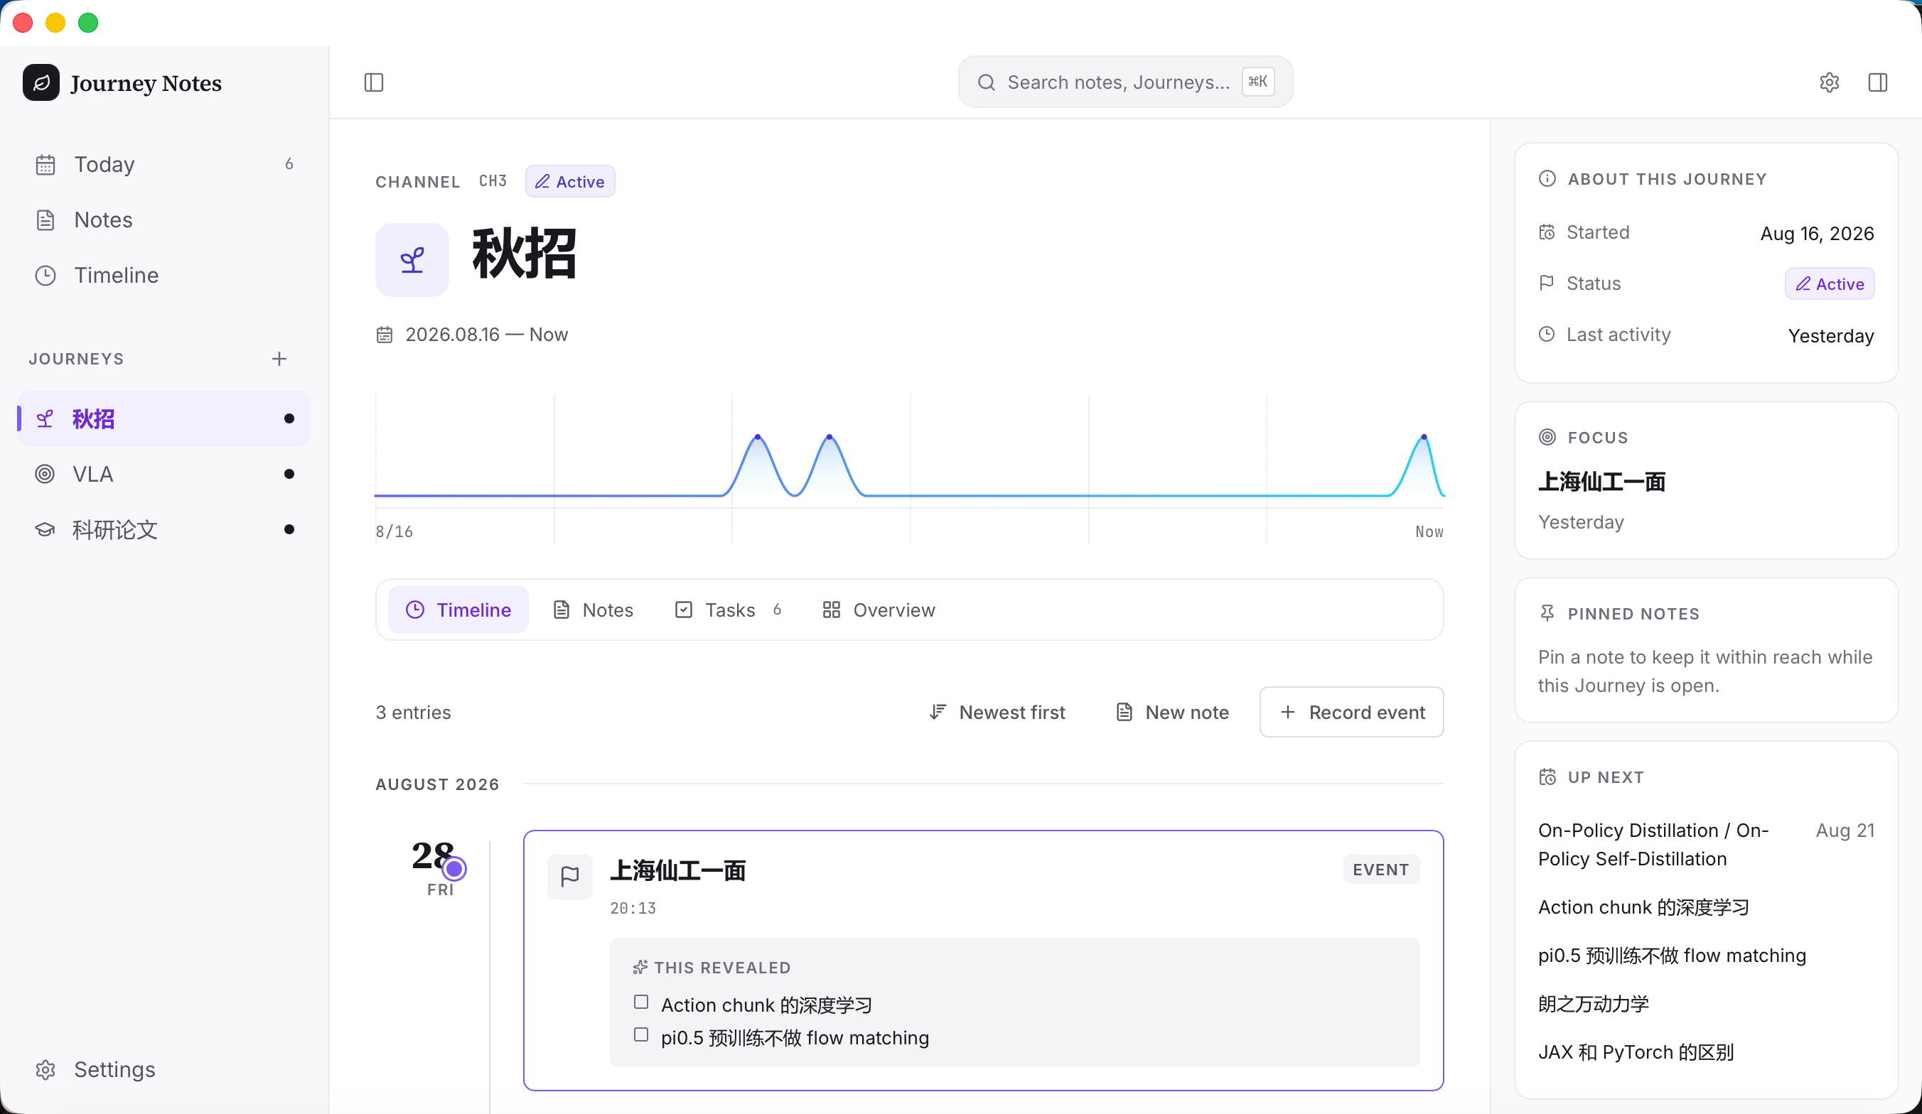The height and width of the screenshot is (1114, 1922).
Task: Open Settings at the sidebar bottom
Action: point(164,1070)
